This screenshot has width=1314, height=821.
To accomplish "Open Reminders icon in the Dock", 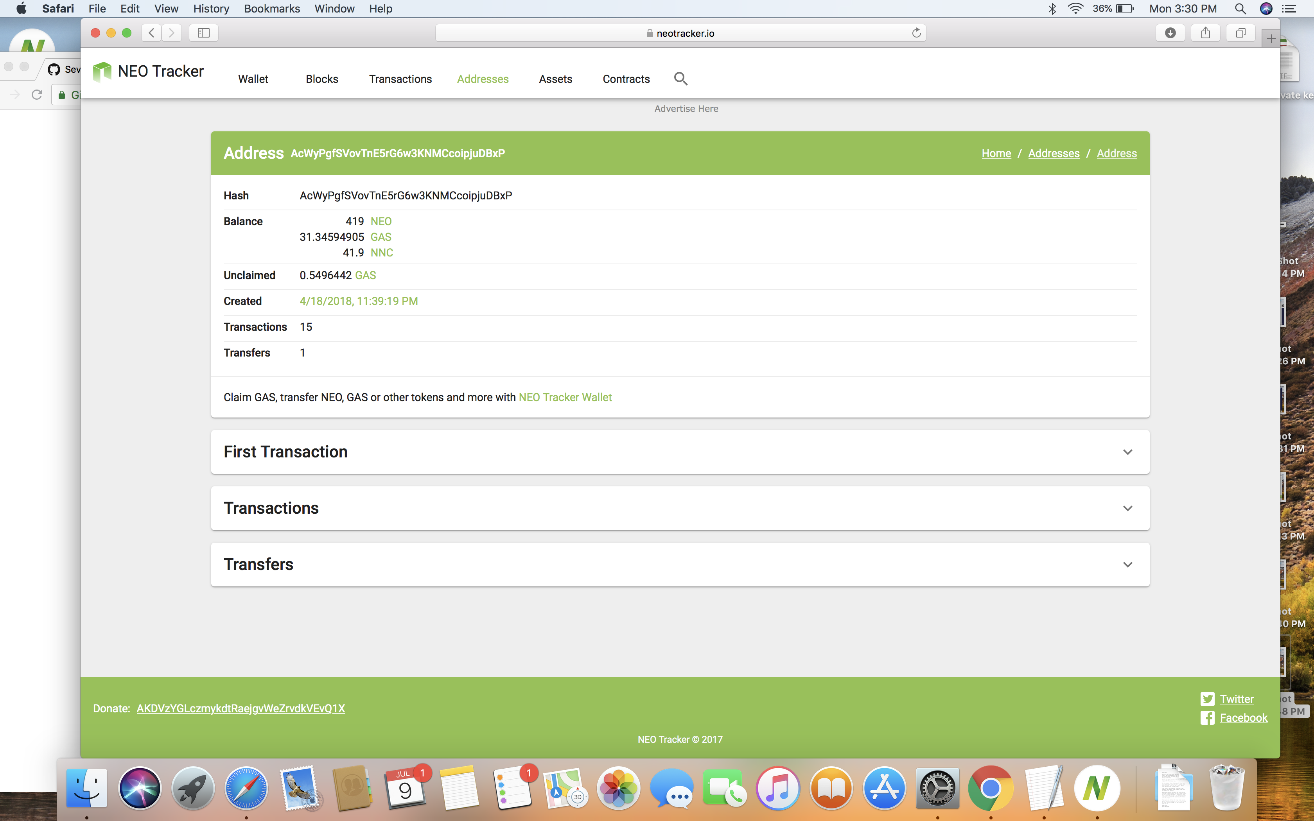I will pos(513,787).
